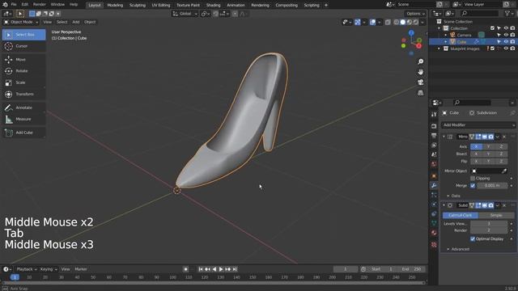
Task: Toggle X-ray view icon
Action: (388, 22)
